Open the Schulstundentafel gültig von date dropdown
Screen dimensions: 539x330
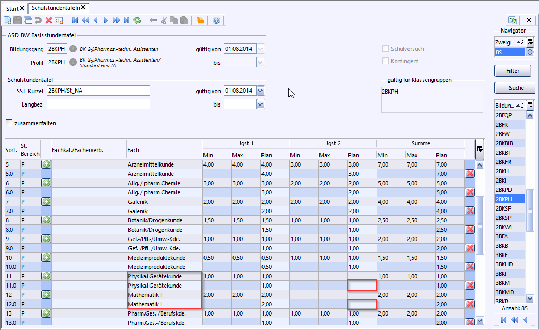pyautogui.click(x=260, y=91)
